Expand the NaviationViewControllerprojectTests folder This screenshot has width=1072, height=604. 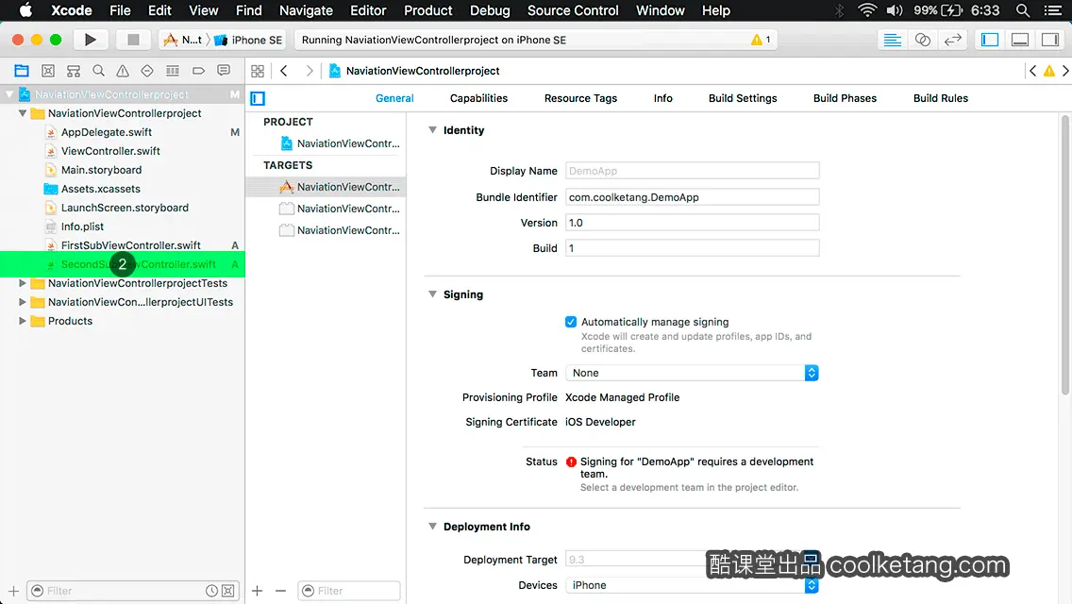[x=23, y=283]
